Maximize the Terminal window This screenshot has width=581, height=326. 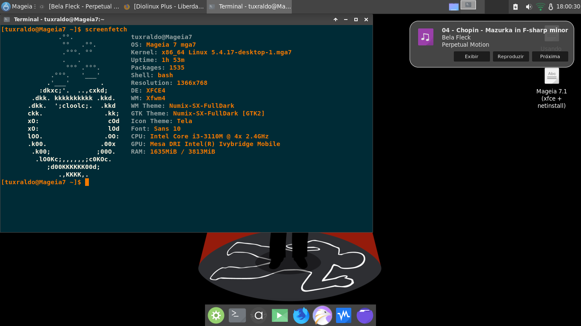(x=356, y=20)
